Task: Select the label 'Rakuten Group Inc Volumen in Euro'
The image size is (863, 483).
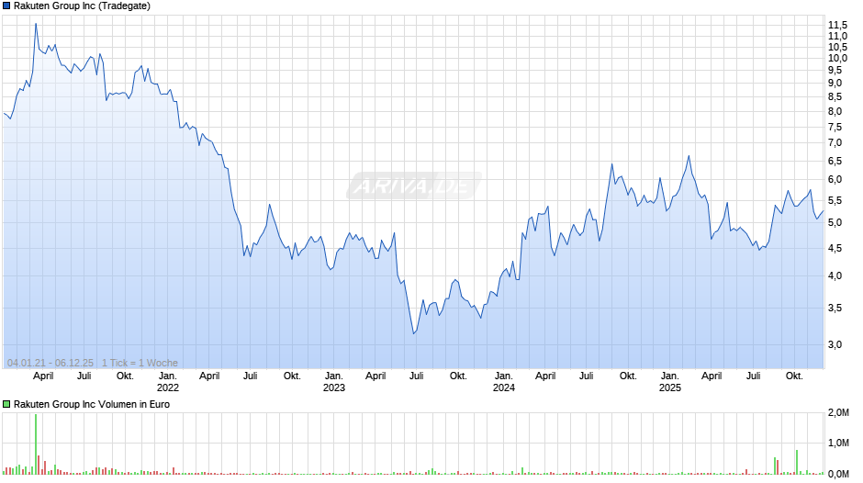Action: 92,404
